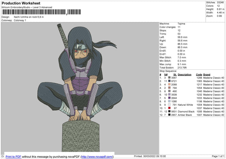
Task: Click the EndX value 0.00 in
Action: [x=181, y=51]
